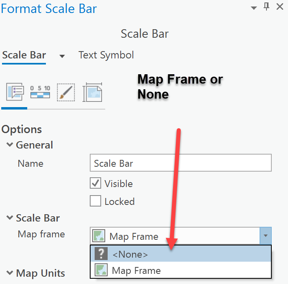Screen dimensions: 288x284
Task: Select the Scale Bar tab
Action: coord(24,55)
